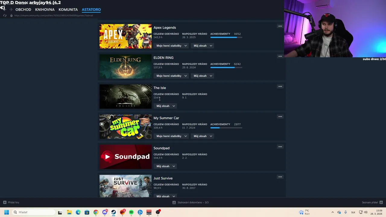Viewport: 386px width, 217px height.
Task: Expand Moje herní statistiky for My Summer Car
Action: (172, 136)
